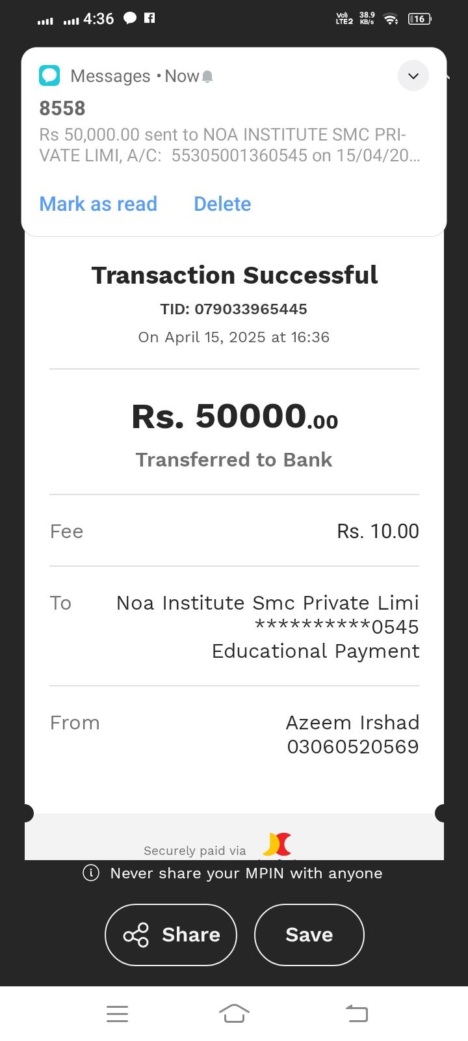Save the transaction receipt

[x=309, y=935]
